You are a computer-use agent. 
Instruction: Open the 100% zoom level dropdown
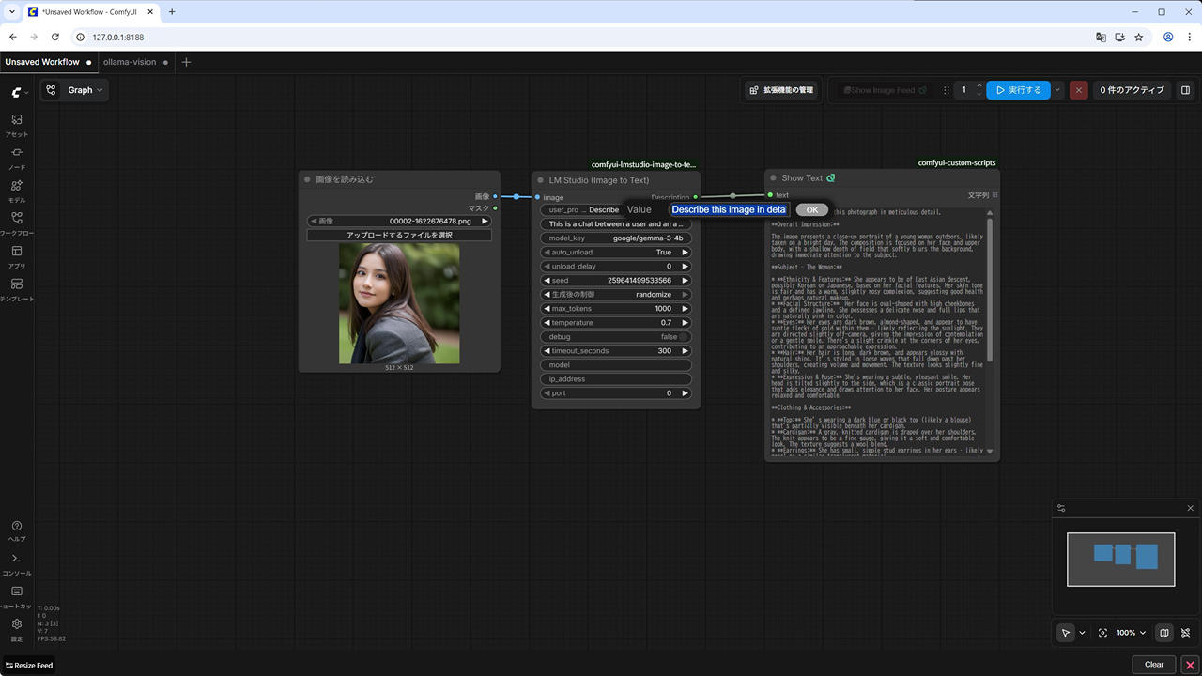(1131, 633)
